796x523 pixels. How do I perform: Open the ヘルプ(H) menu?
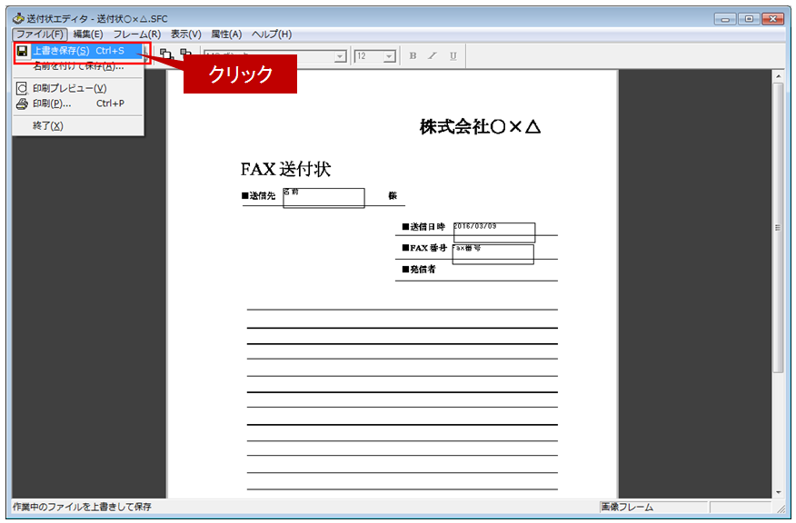tap(272, 34)
